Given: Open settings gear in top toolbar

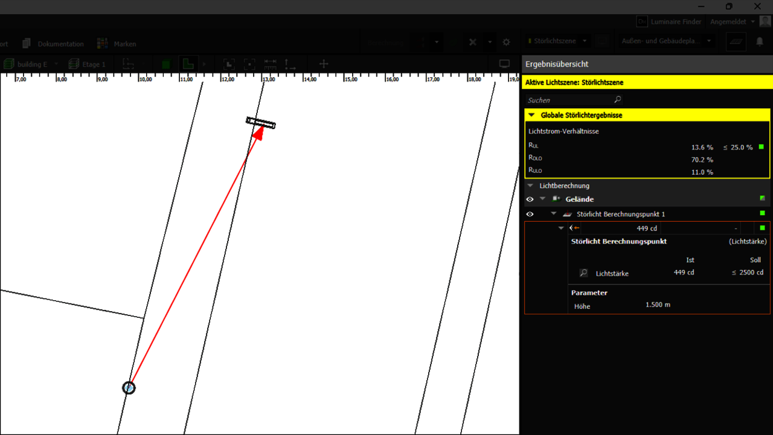Looking at the screenshot, I should point(507,42).
